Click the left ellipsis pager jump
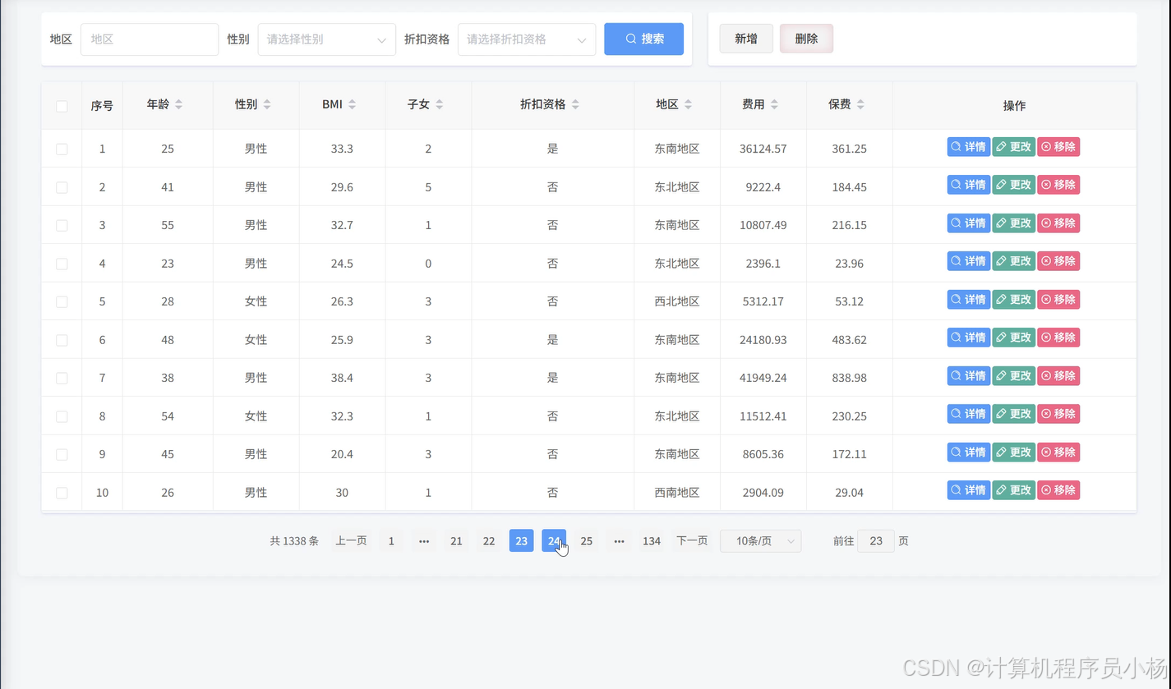Screen dimensions: 1171x689 (424, 541)
